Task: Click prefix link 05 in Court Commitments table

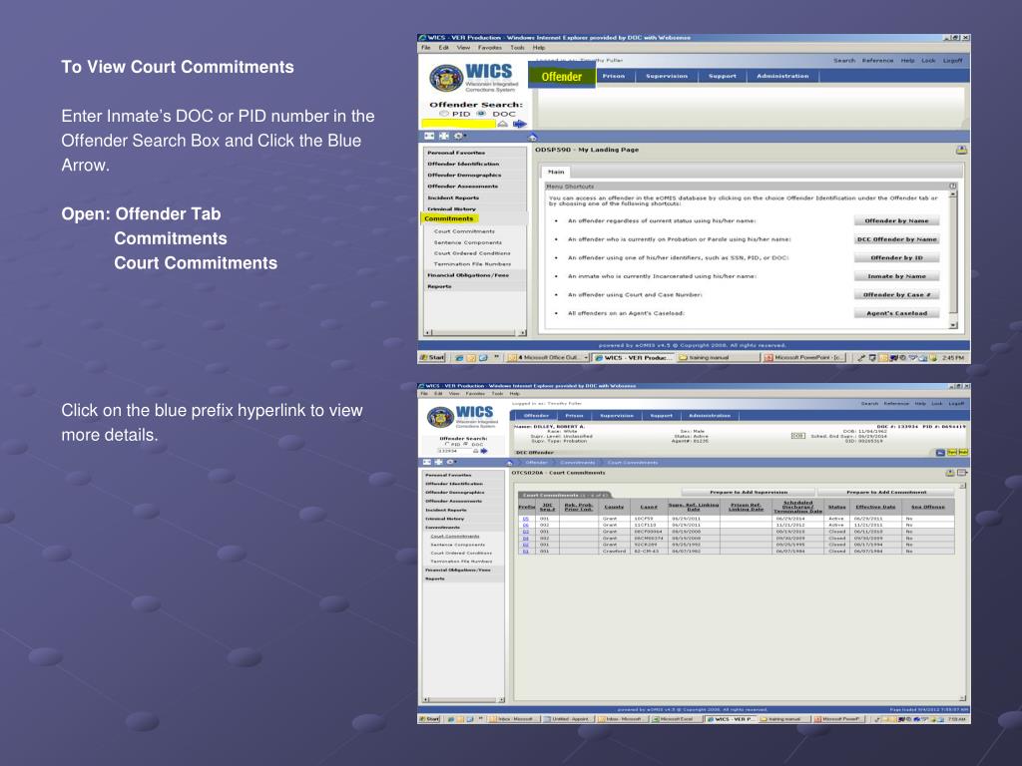Action: tap(525, 519)
